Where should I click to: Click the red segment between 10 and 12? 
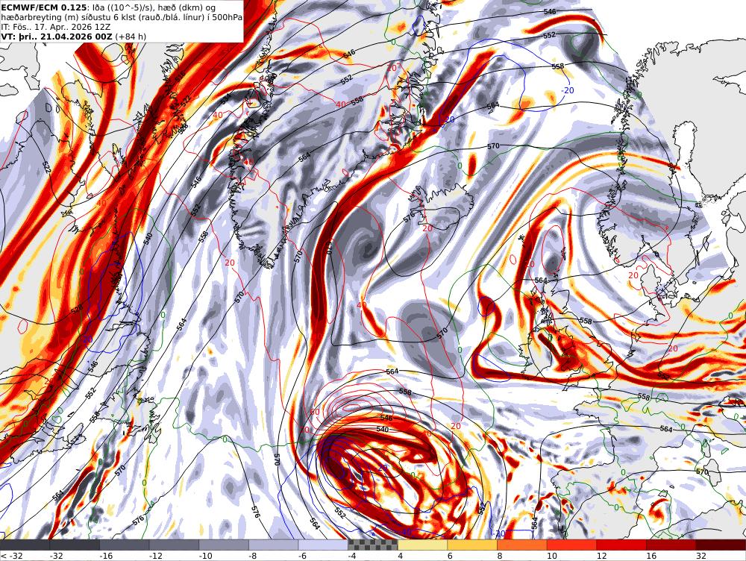click(x=572, y=545)
